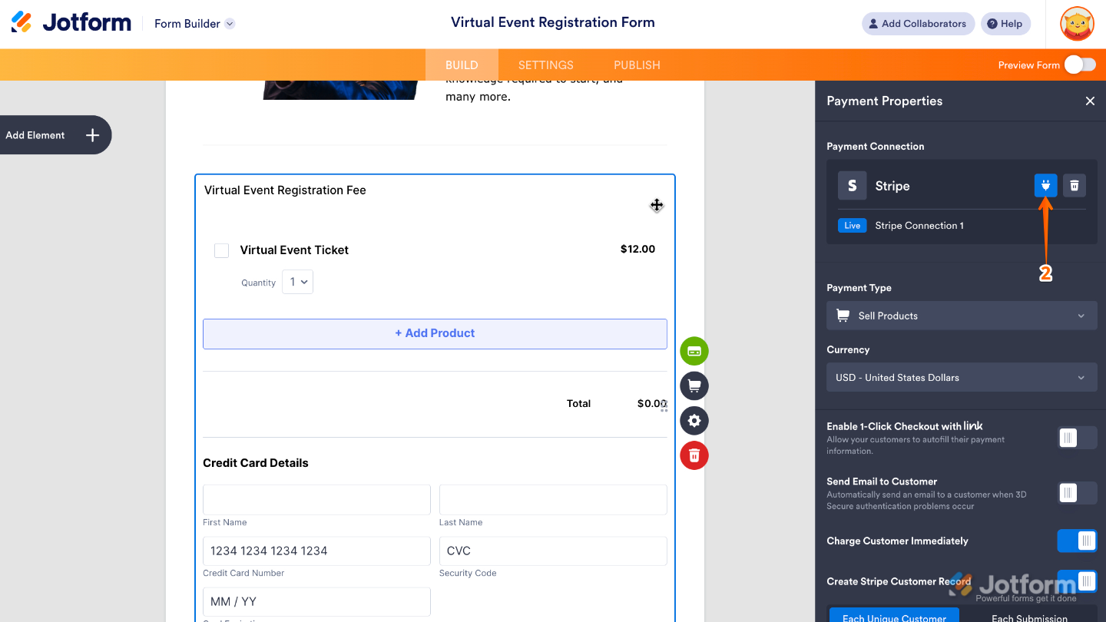
Task: Click the $12.00 price text
Action: coord(637,249)
